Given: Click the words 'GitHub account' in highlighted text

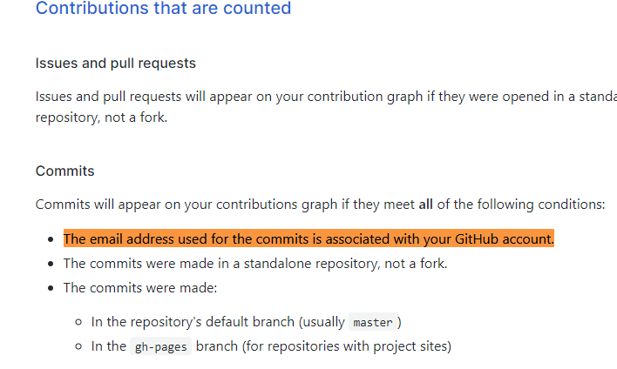Looking at the screenshot, I should tap(503, 238).
